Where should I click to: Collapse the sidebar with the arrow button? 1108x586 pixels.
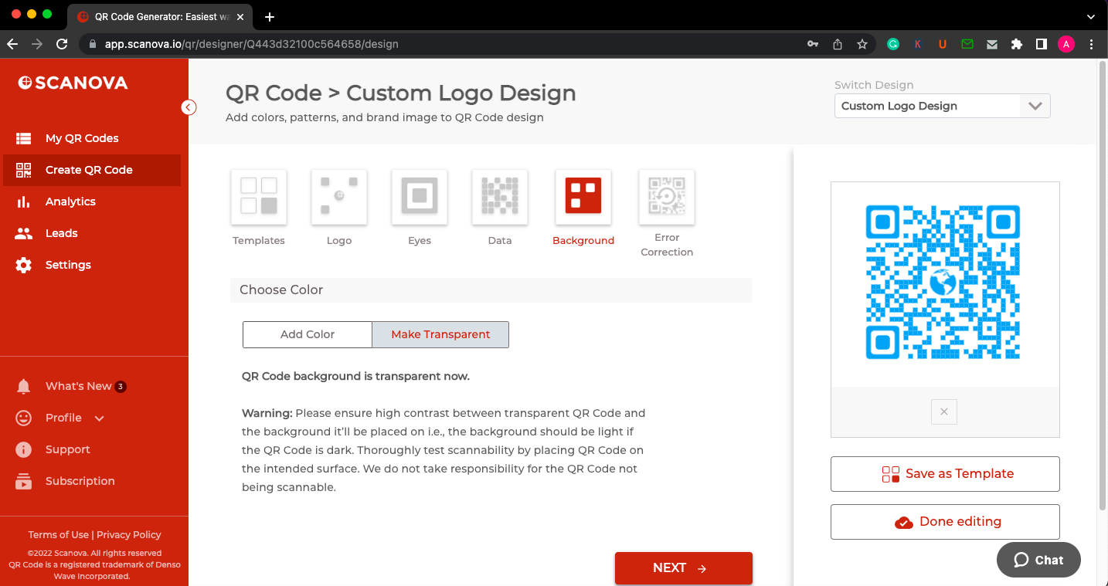pos(189,107)
